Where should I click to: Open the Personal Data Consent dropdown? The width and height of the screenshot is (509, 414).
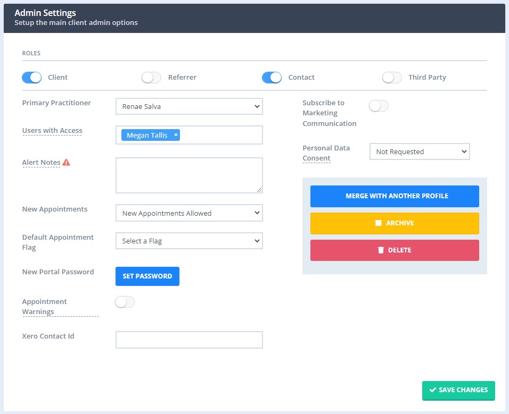[420, 151]
